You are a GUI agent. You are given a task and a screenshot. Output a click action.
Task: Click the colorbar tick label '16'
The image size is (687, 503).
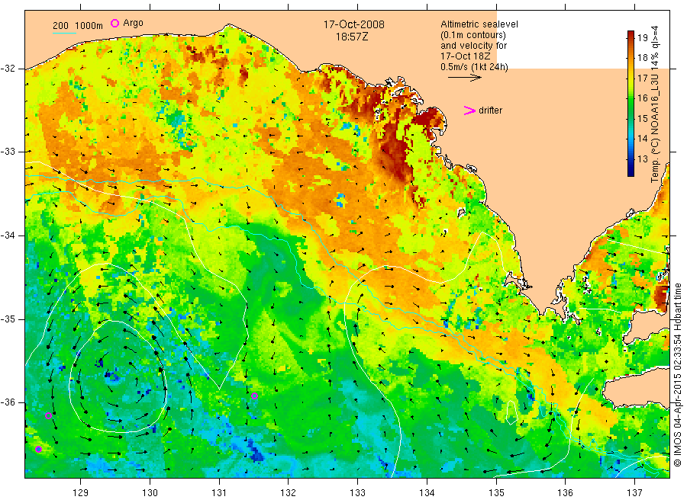pos(643,98)
